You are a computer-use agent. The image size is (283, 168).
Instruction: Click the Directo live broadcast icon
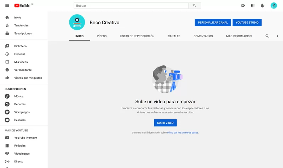coord(7,161)
